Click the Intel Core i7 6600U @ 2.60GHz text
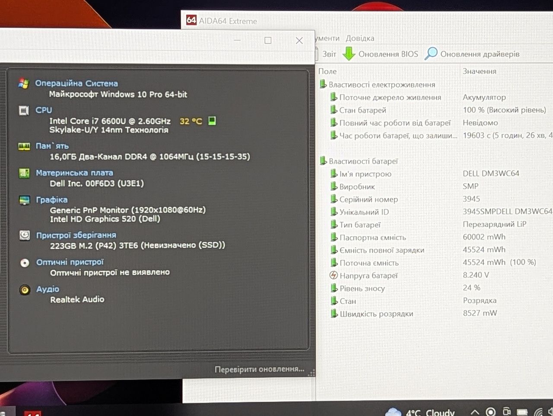 tap(110, 121)
